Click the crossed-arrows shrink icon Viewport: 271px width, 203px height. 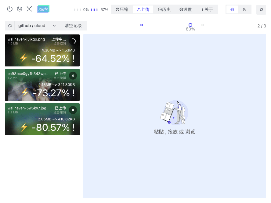coord(29,9)
